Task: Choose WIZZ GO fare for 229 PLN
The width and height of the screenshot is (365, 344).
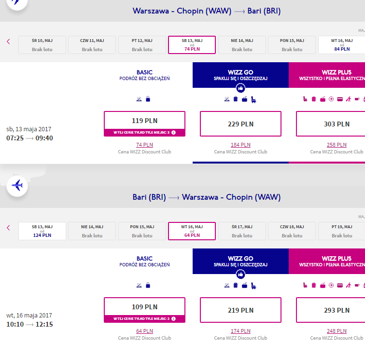Action: tap(240, 124)
